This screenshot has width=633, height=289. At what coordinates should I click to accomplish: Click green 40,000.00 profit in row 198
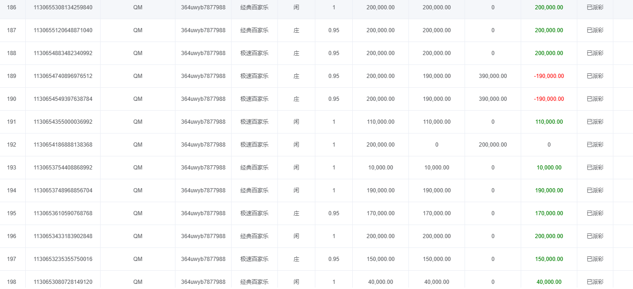click(549, 282)
